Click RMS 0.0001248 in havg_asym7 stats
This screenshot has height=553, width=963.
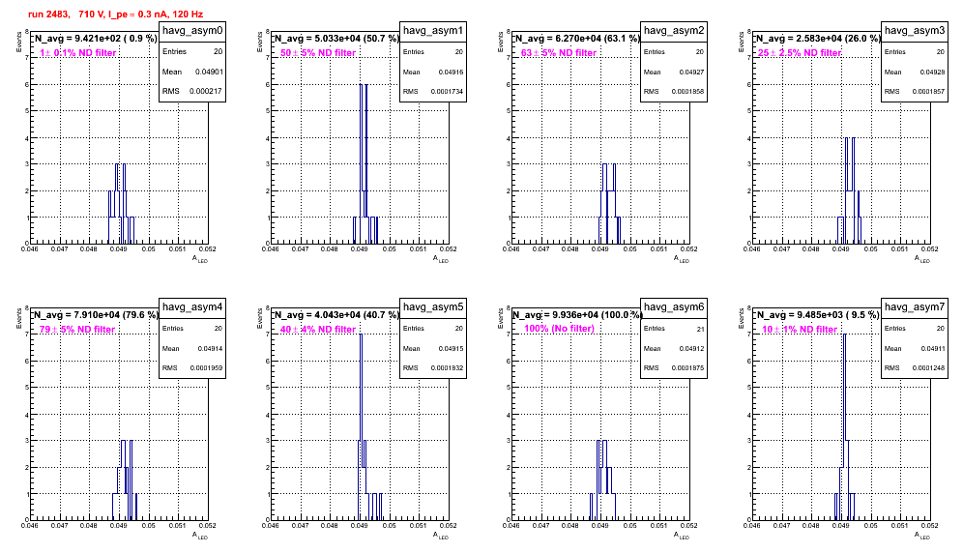[915, 367]
